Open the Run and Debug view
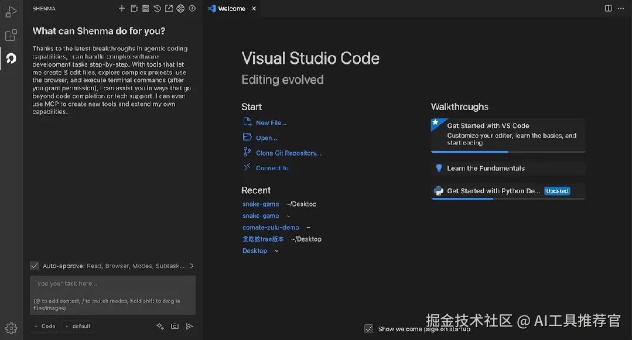 [11, 12]
